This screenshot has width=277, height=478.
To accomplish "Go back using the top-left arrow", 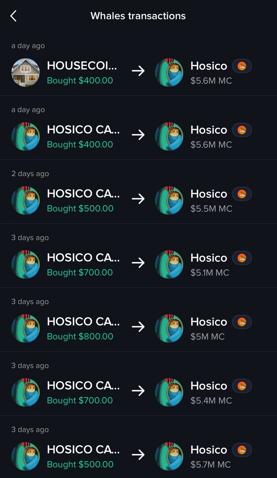I will [14, 16].
